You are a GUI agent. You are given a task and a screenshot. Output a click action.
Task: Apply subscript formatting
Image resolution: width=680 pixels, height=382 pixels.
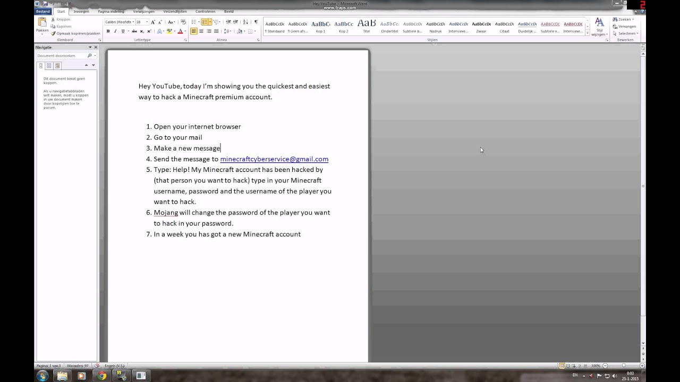[x=141, y=31]
